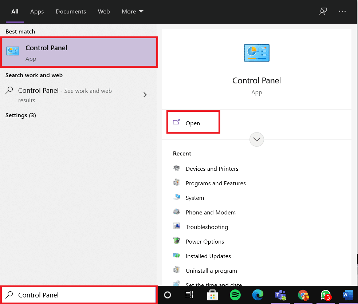Screen dimensions: 358x304
Task: Open Microsoft Word from the taskbar
Action: [x=348, y=295]
